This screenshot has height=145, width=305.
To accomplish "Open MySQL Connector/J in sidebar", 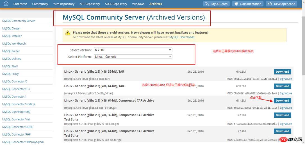I will tap(14, 97).
